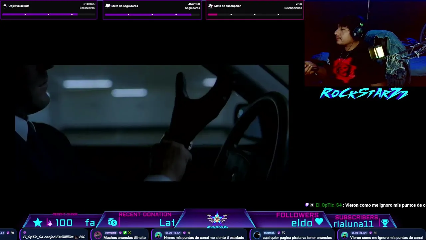Click the '454/500' followers count
The height and width of the screenshot is (240, 426).
pyautogui.click(x=194, y=4)
